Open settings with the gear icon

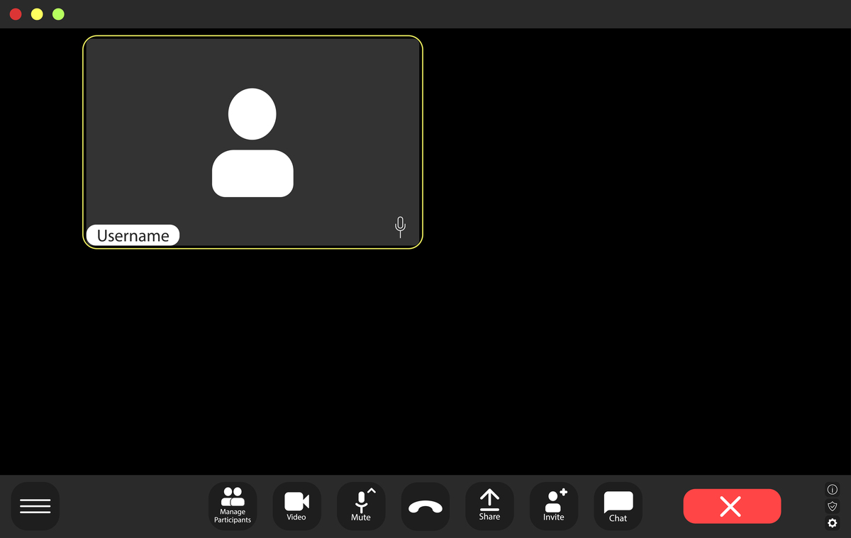pyautogui.click(x=833, y=523)
